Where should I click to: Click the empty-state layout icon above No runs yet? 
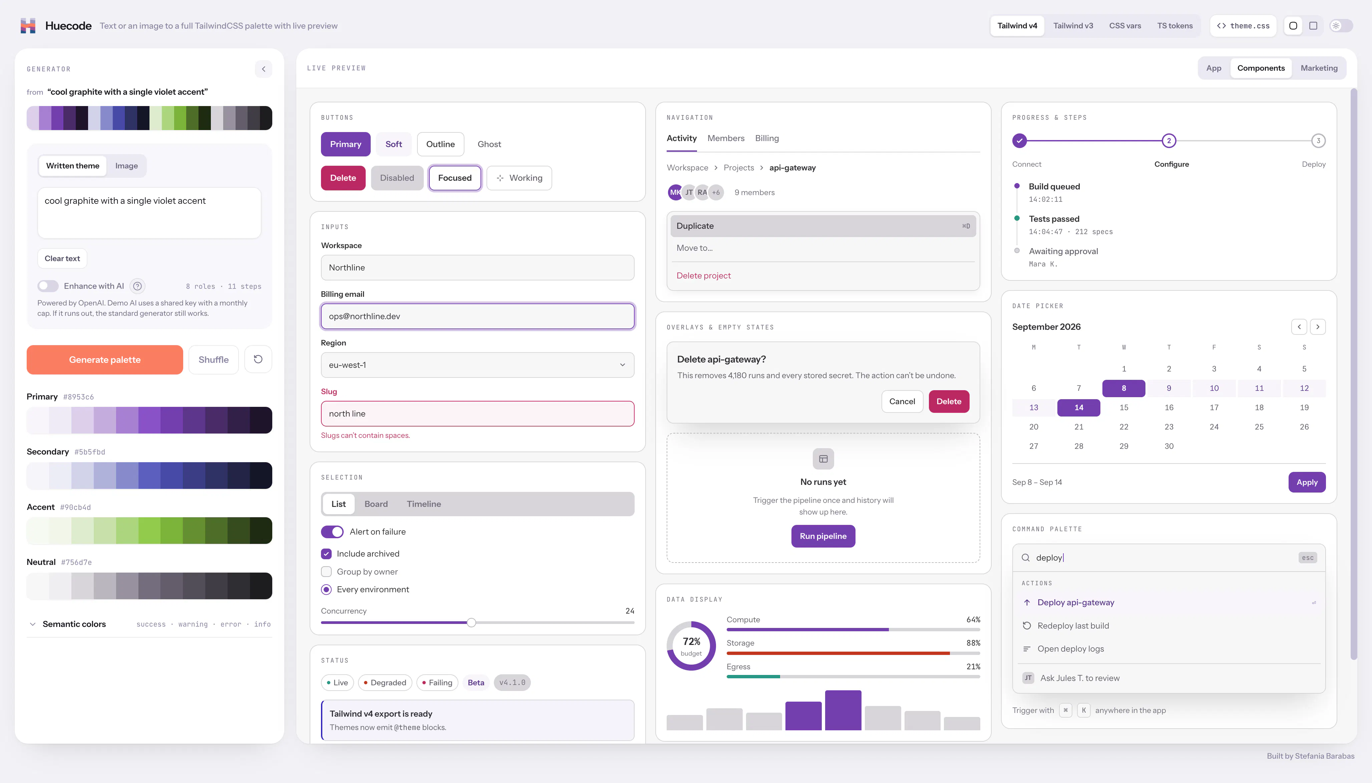point(823,459)
